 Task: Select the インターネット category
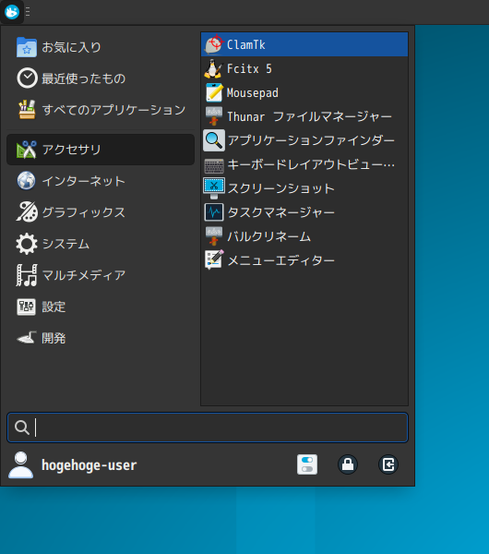[x=101, y=181]
